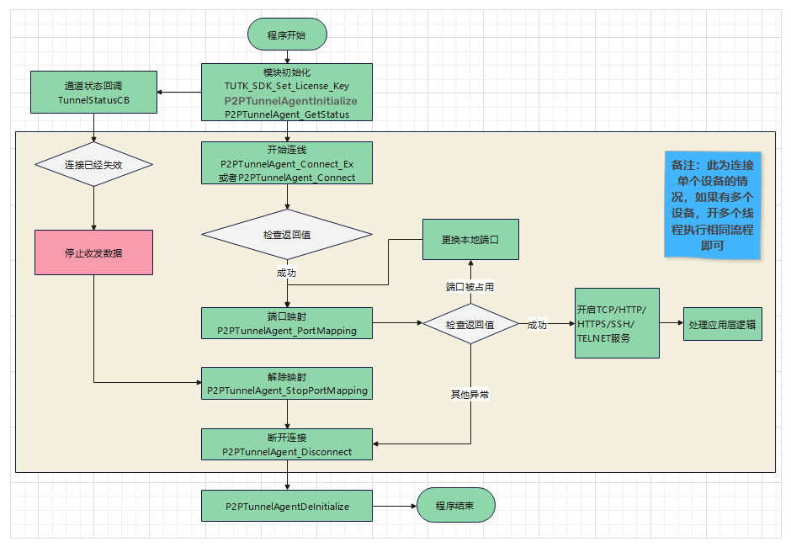Select the 连接已经失效 decision diamond

tap(93, 165)
